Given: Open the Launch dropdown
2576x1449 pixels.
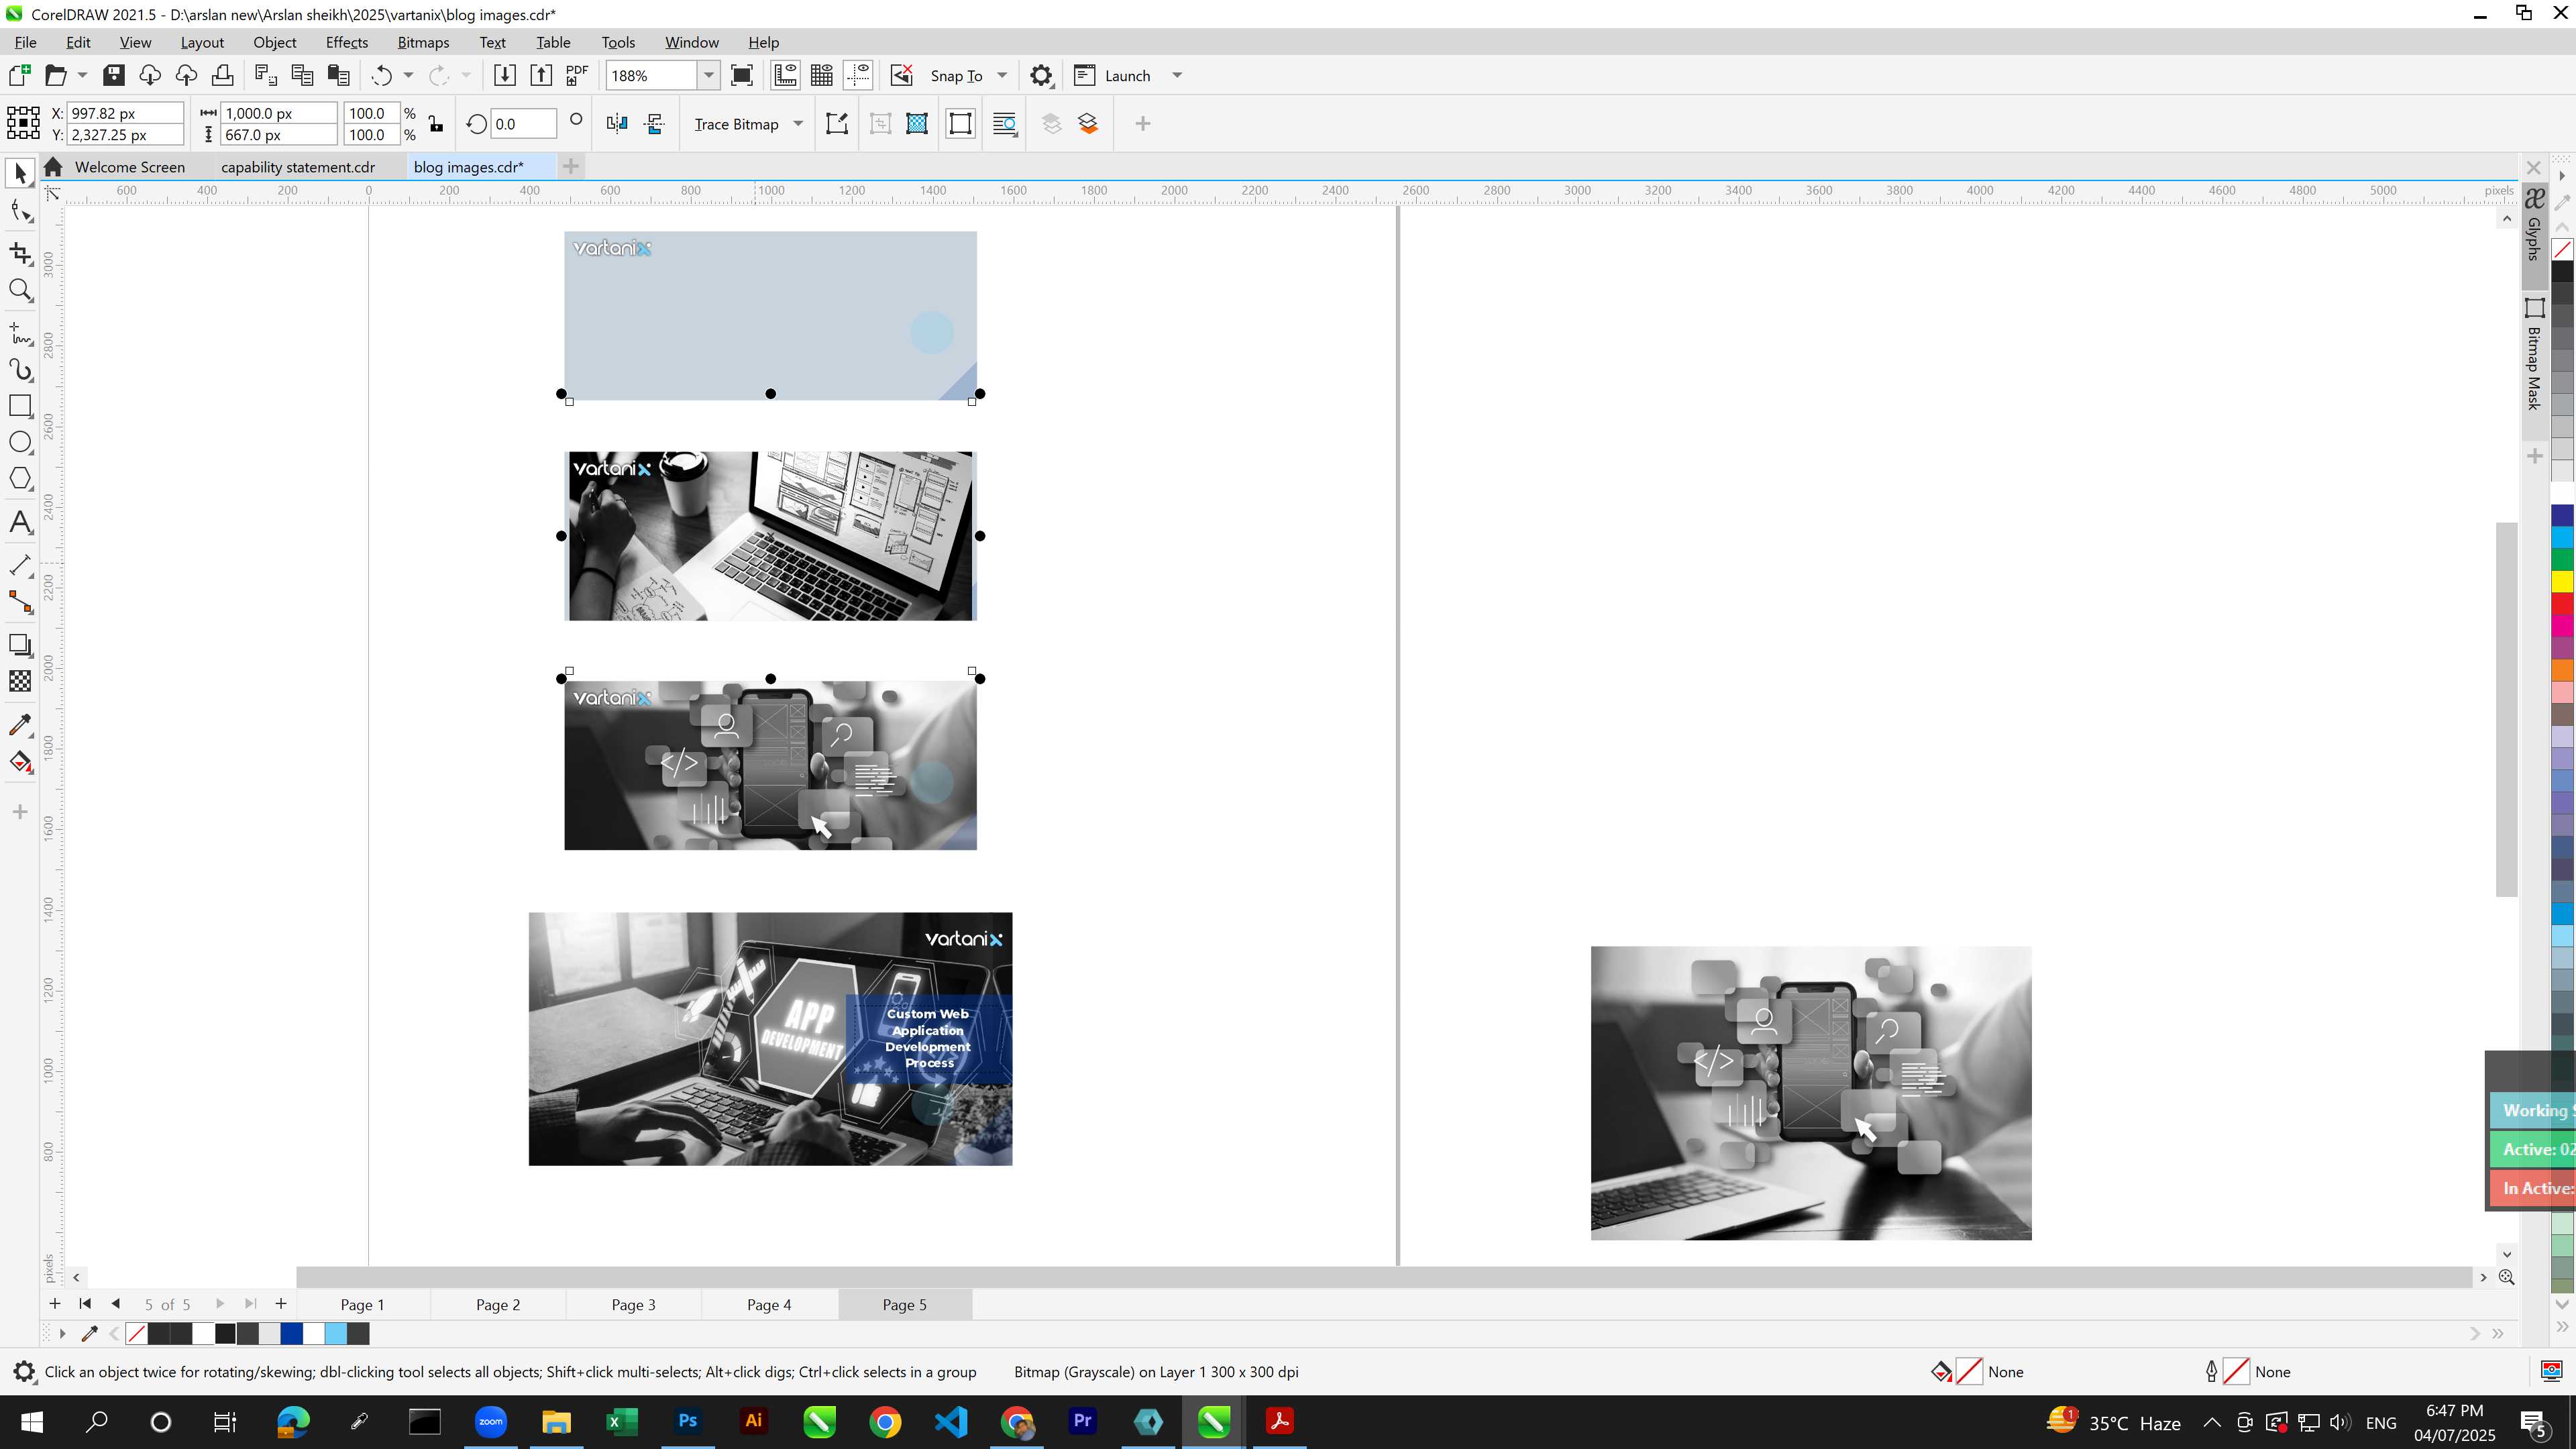Looking at the screenshot, I should 1177,76.
